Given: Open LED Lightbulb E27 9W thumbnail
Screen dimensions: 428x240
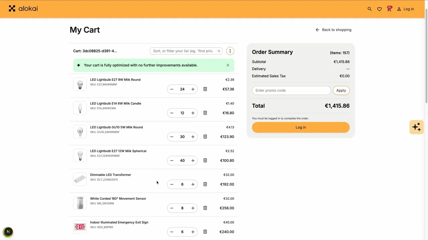Looking at the screenshot, I should click(80, 84).
